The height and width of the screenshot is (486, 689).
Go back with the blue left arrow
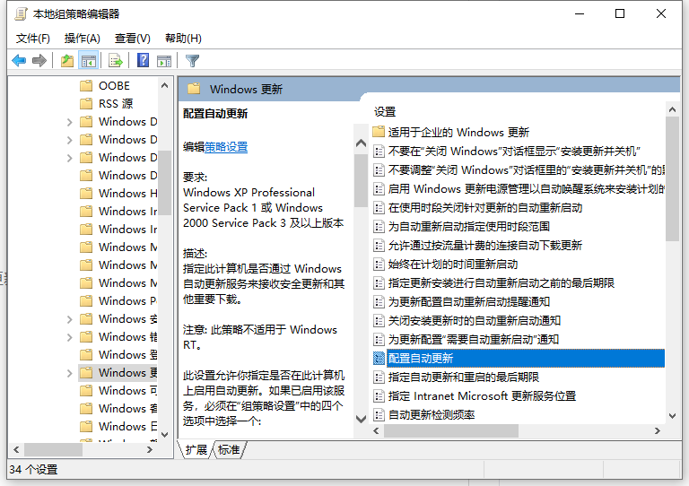(x=19, y=61)
